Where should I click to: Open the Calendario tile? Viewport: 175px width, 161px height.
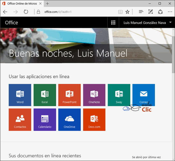pyautogui.click(x=45, y=119)
